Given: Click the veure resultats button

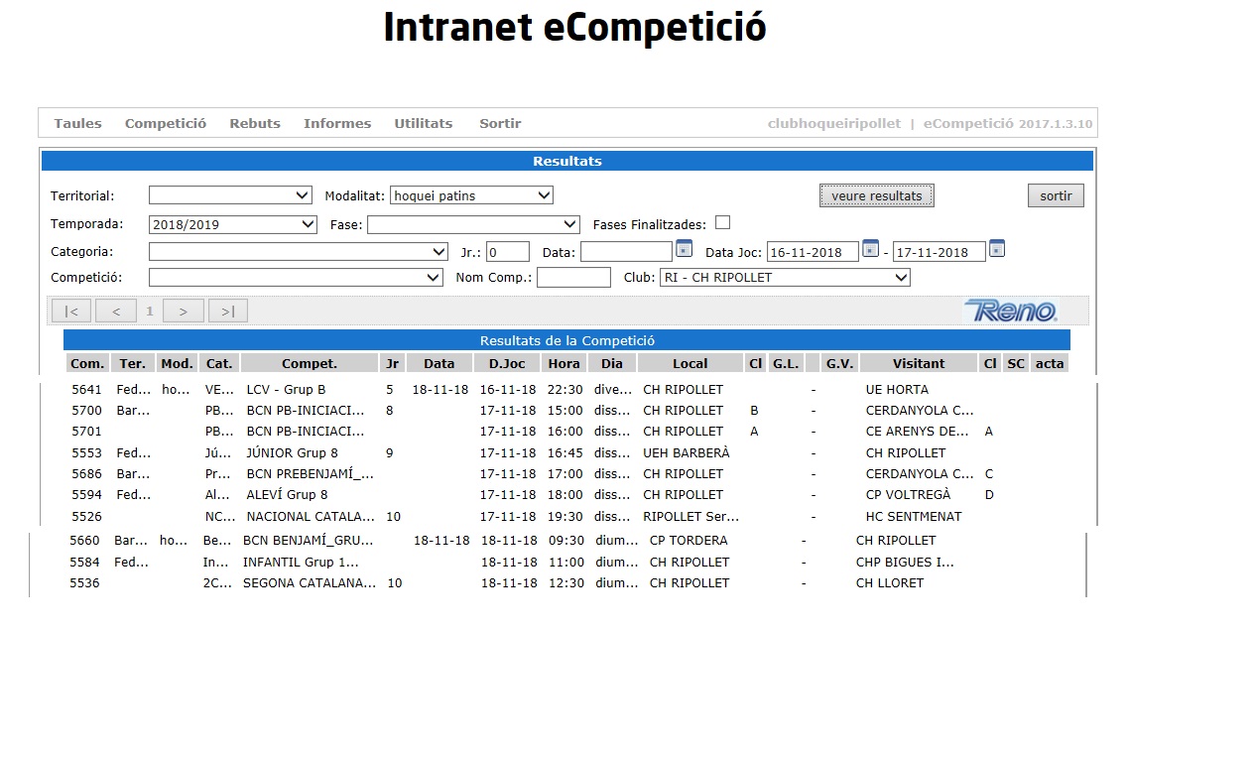Looking at the screenshot, I should coord(877,195).
